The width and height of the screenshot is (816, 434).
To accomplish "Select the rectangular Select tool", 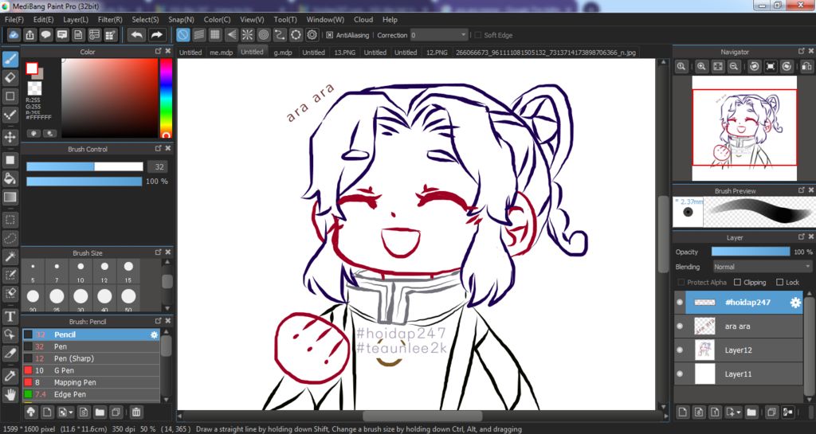I will coord(10,220).
